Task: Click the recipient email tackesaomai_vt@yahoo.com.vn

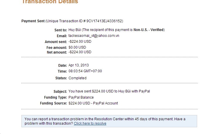Action: pyautogui.click(x=94, y=36)
